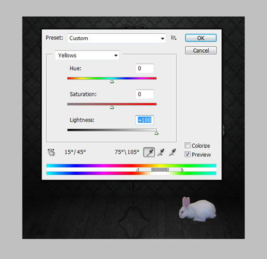Click the Cancel button

[201, 50]
